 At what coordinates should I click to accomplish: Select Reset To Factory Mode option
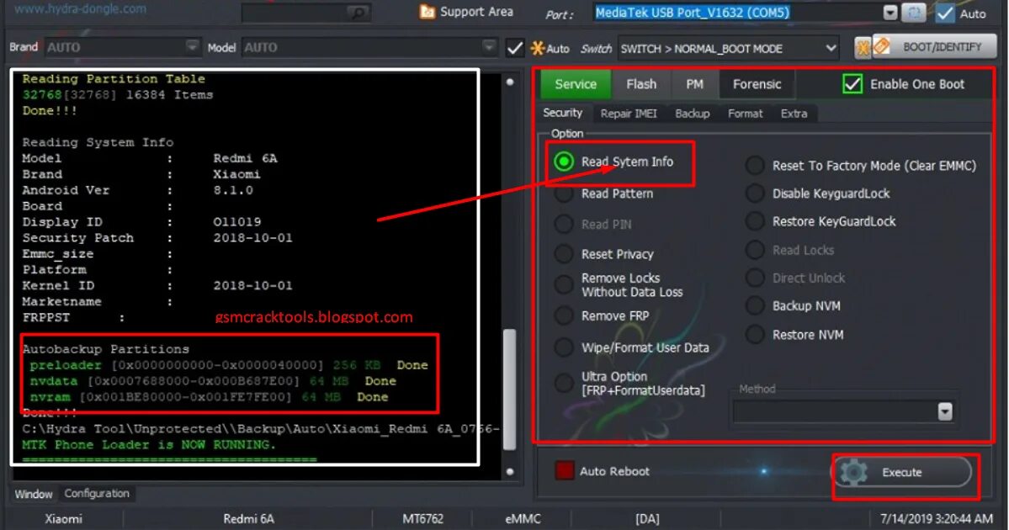pyautogui.click(x=755, y=165)
